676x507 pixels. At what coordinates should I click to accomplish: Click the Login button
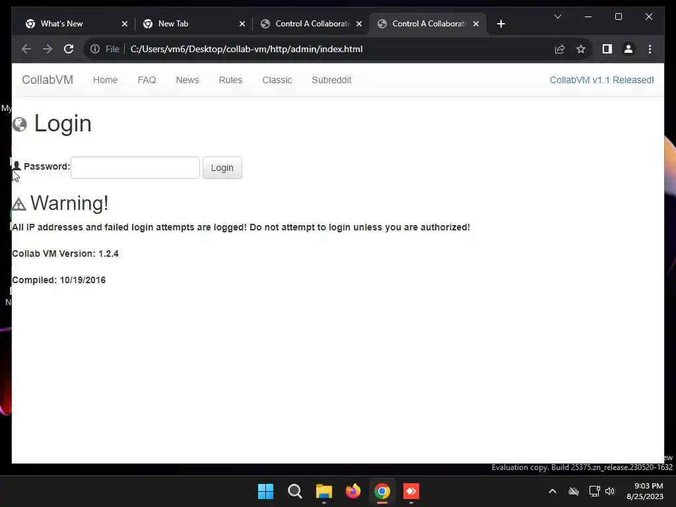point(222,168)
